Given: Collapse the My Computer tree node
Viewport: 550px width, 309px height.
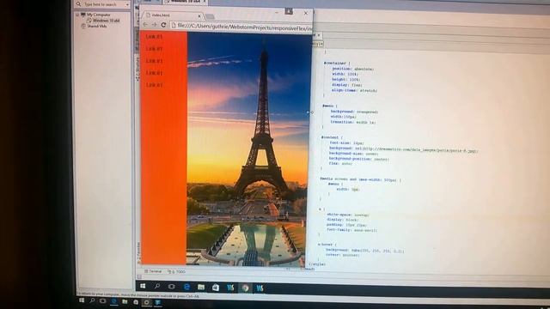Looking at the screenshot, I should (x=77, y=15).
